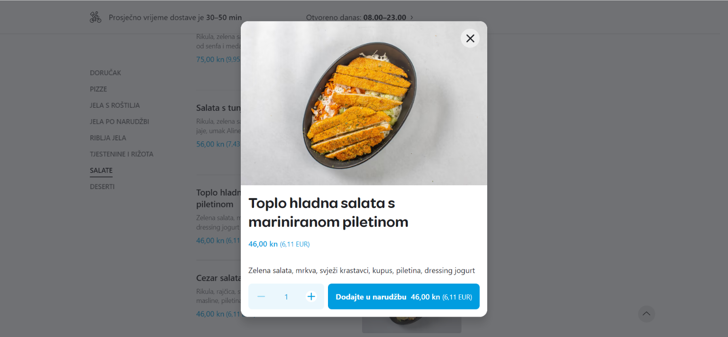Close the product popup with X icon

(470, 38)
